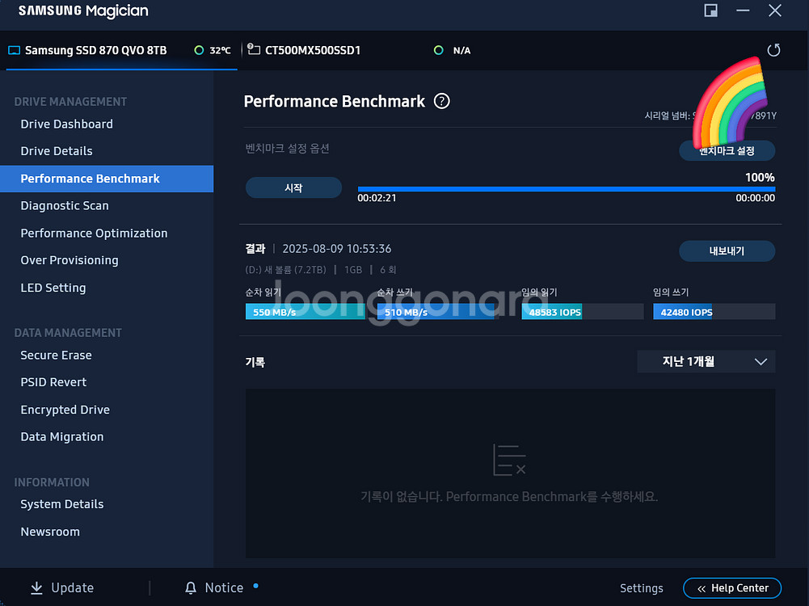Click the refresh drives icon

[x=773, y=50]
